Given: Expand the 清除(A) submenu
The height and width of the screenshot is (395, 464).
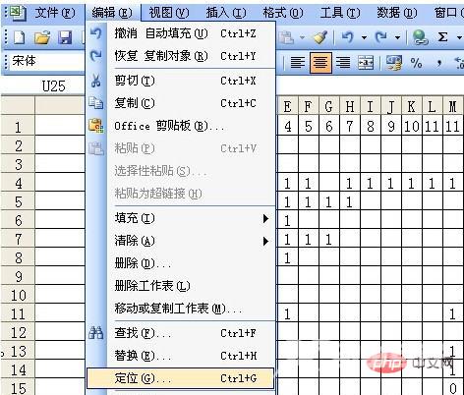Looking at the screenshot, I should 181,241.
